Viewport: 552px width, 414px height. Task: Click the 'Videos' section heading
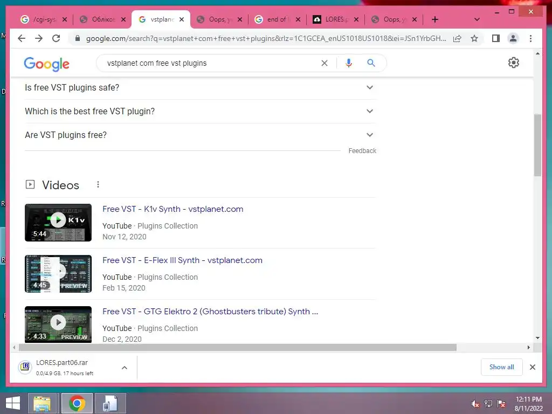[x=60, y=185]
